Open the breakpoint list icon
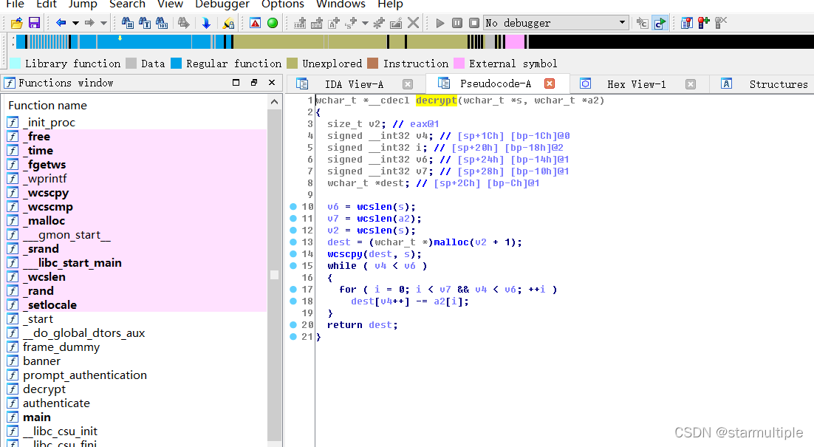The height and width of the screenshot is (447, 814). tap(687, 23)
